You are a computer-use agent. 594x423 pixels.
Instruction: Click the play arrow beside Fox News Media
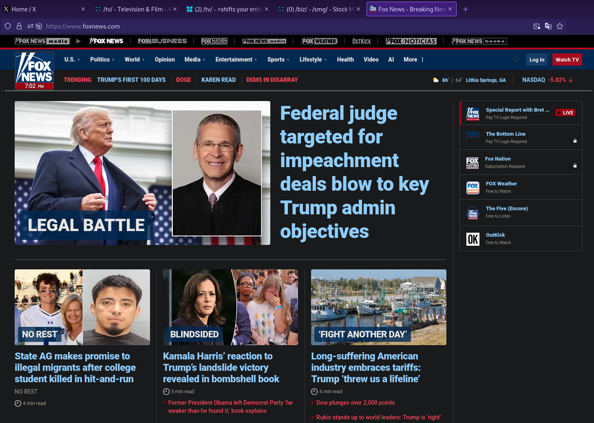[79, 41]
